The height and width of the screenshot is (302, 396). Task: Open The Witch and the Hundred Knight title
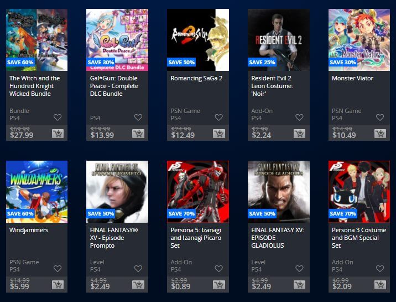pyautogui.click(x=35, y=86)
